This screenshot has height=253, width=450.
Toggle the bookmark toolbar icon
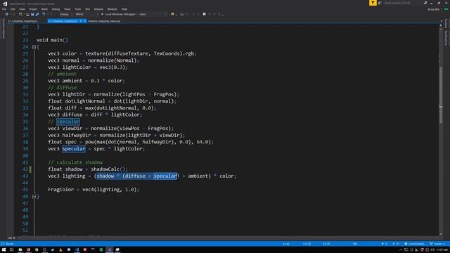(204, 14)
